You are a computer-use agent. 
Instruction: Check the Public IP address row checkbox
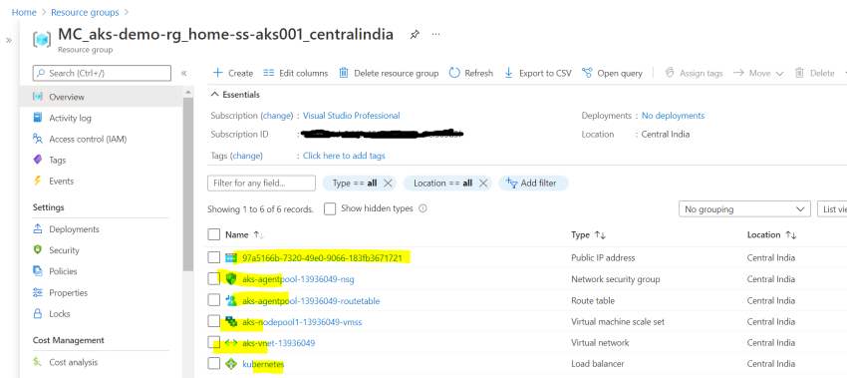(x=214, y=257)
